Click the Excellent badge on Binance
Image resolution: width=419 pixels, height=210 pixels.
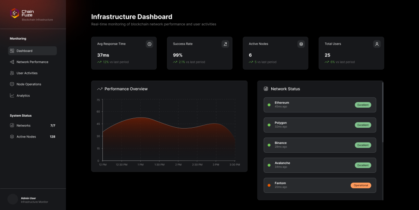tap(363, 145)
